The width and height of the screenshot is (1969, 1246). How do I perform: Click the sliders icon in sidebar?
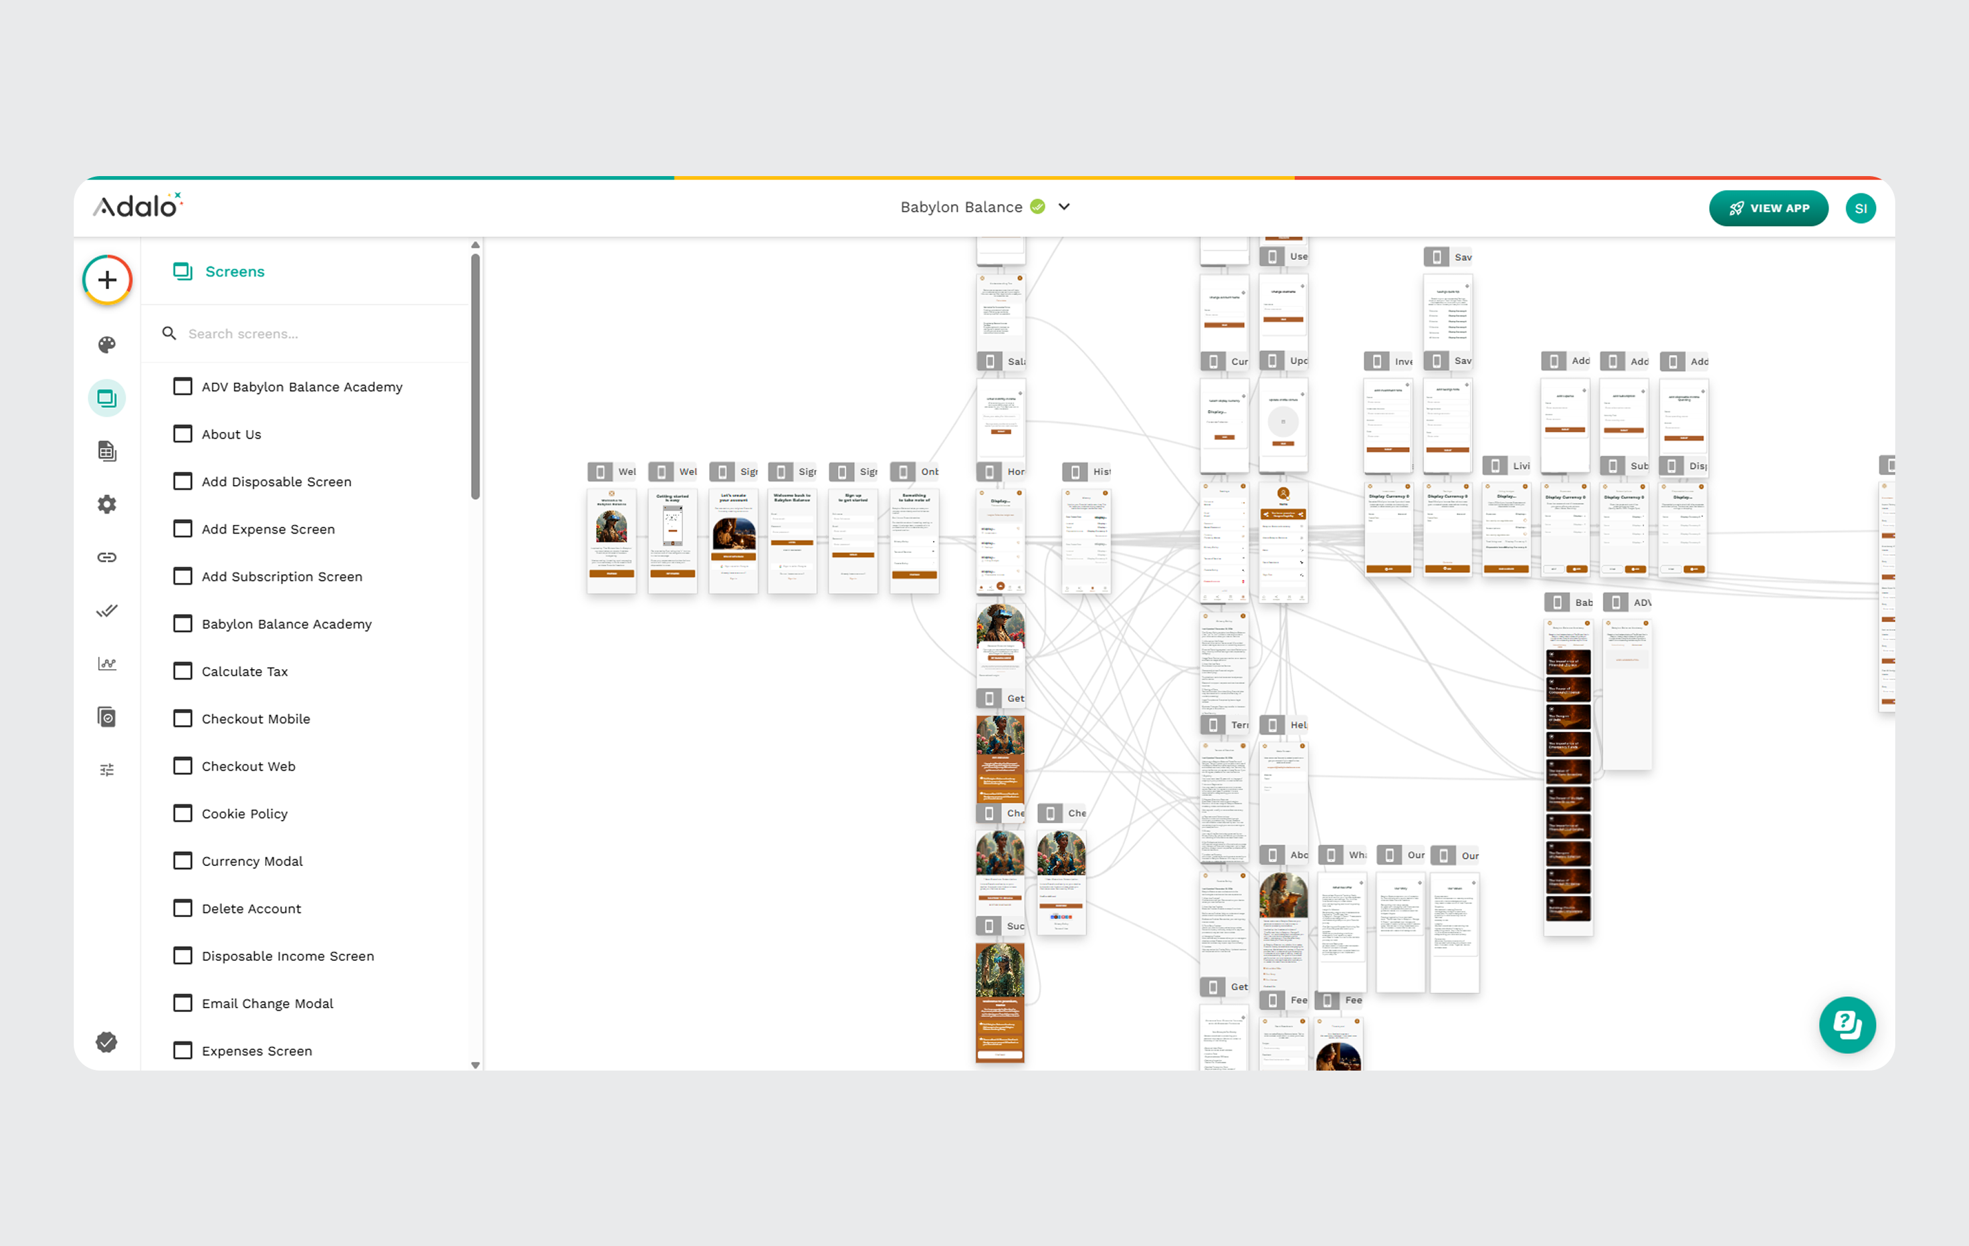pos(107,770)
